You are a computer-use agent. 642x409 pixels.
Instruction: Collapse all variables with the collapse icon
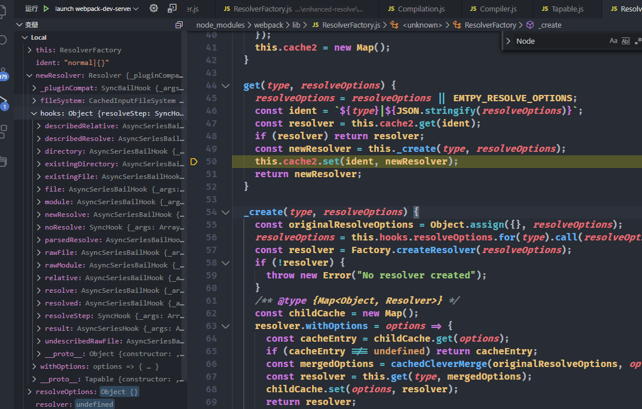click(178, 25)
